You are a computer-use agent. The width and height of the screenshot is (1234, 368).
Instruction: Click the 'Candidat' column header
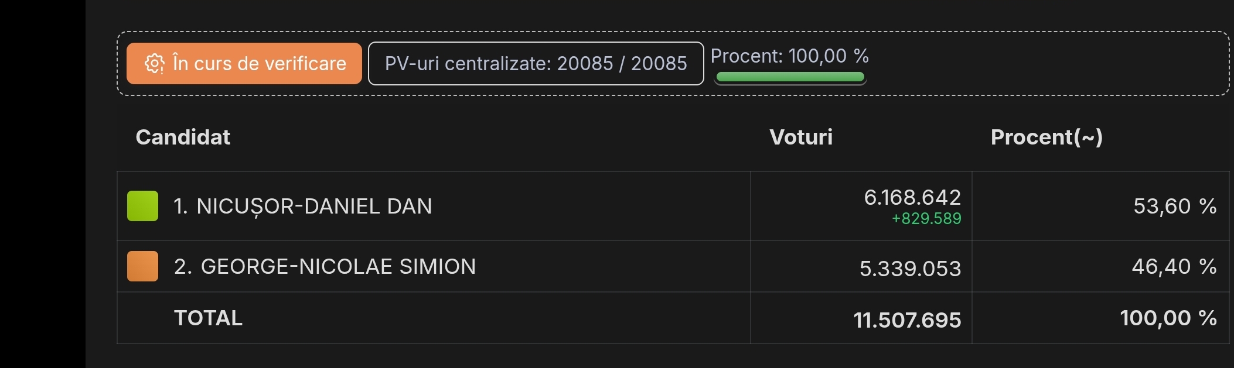[x=183, y=137]
